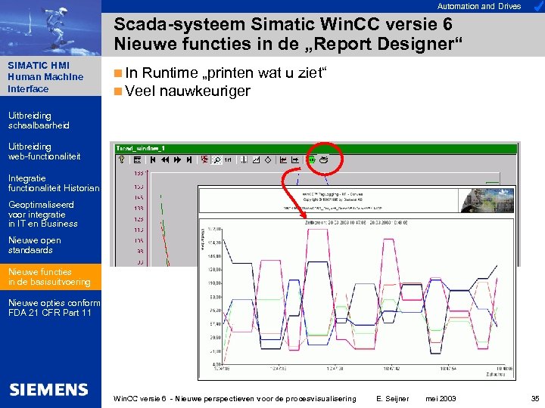Activate the red ruler read-value tool
Viewport: 545px width, 408px height.
click(204, 159)
